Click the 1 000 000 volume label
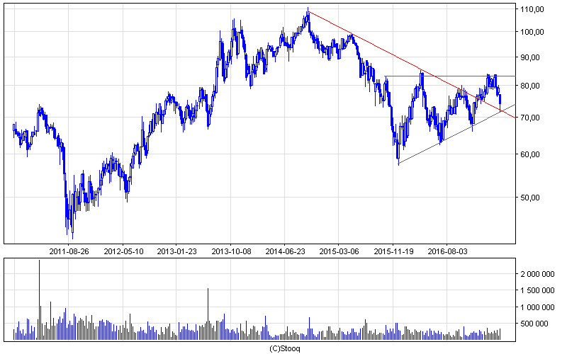This screenshot has height=354, width=567. click(x=537, y=307)
